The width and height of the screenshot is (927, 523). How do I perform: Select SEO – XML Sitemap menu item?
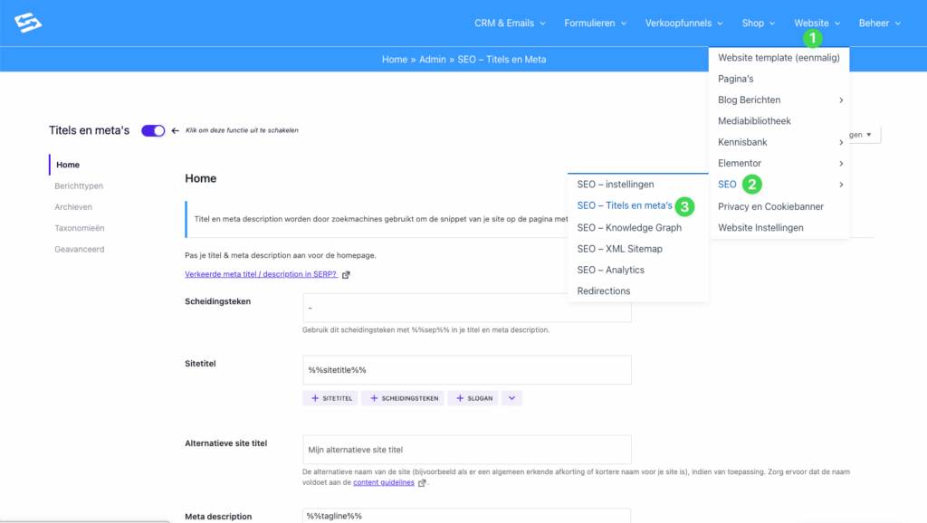pos(619,249)
